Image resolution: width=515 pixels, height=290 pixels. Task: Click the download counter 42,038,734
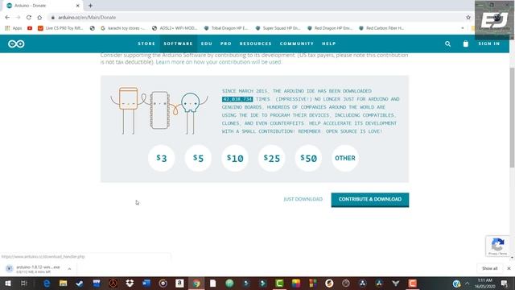point(237,99)
